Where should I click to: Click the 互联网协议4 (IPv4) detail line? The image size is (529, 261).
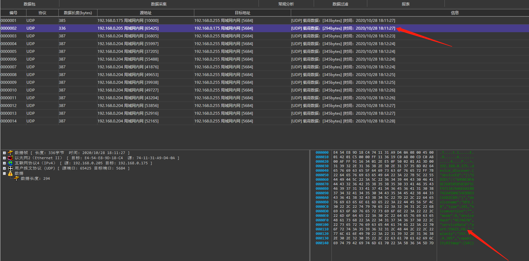click(x=83, y=163)
